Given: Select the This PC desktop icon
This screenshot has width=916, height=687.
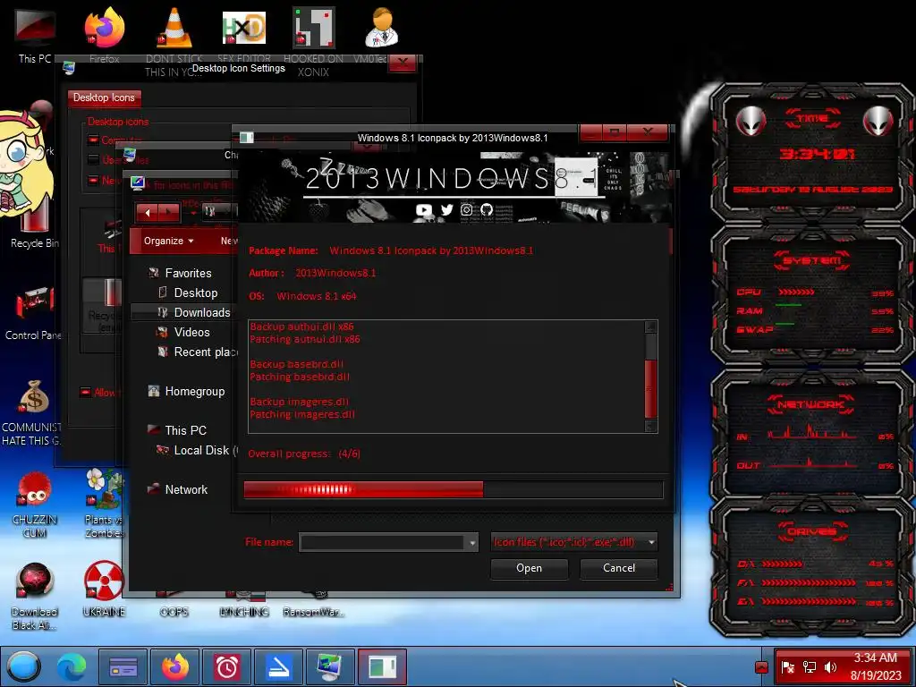Looking at the screenshot, I should click(35, 35).
